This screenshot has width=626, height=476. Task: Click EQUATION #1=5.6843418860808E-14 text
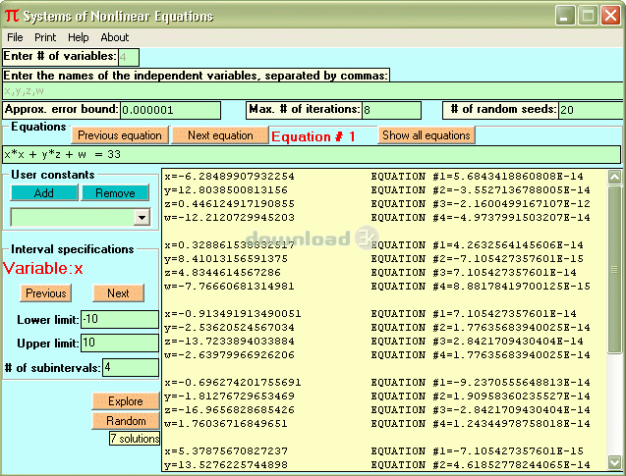(477, 177)
